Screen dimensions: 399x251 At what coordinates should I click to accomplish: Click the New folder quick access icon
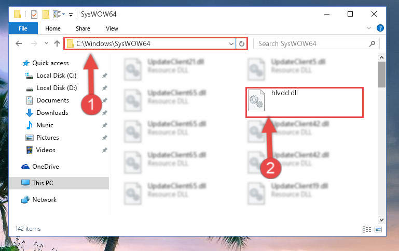pos(46,14)
